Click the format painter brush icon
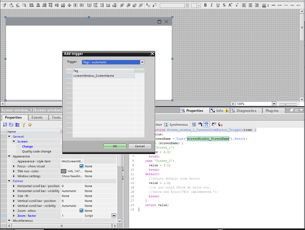The image size is (305, 230). tap(4, 5)
